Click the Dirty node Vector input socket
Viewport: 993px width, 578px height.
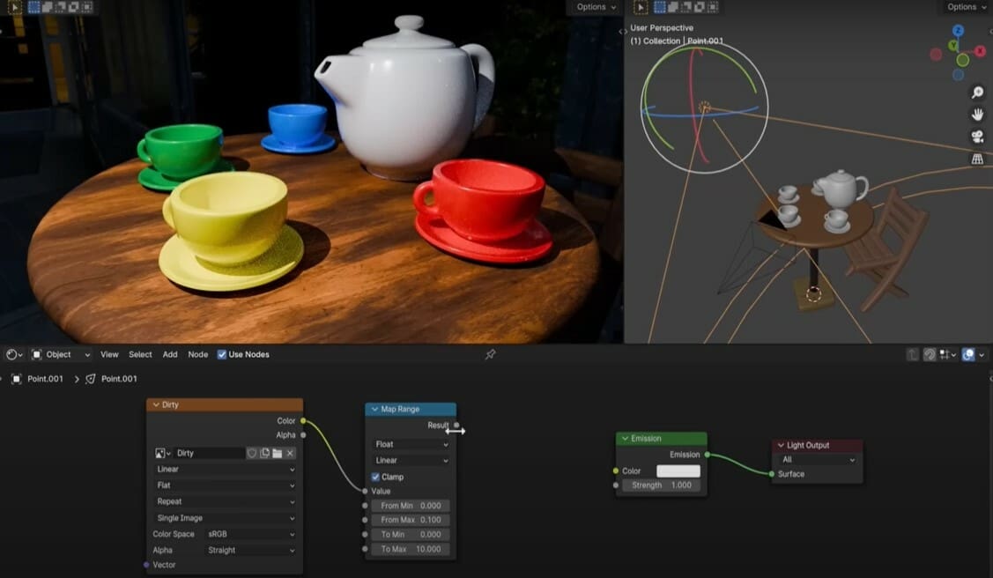[x=146, y=565]
